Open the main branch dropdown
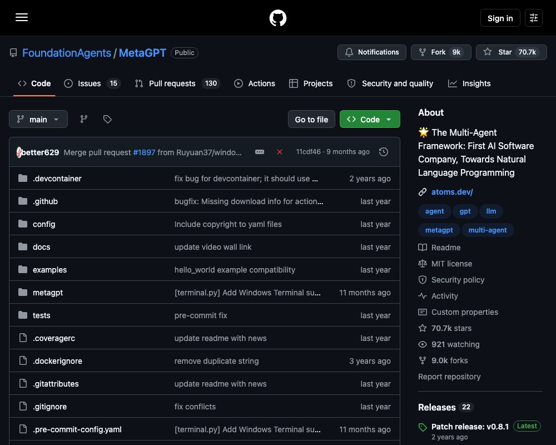The height and width of the screenshot is (445, 556). 38,119
